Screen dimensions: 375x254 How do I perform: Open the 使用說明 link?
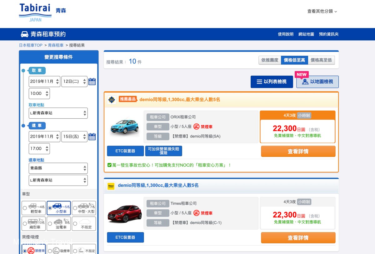(x=286, y=34)
